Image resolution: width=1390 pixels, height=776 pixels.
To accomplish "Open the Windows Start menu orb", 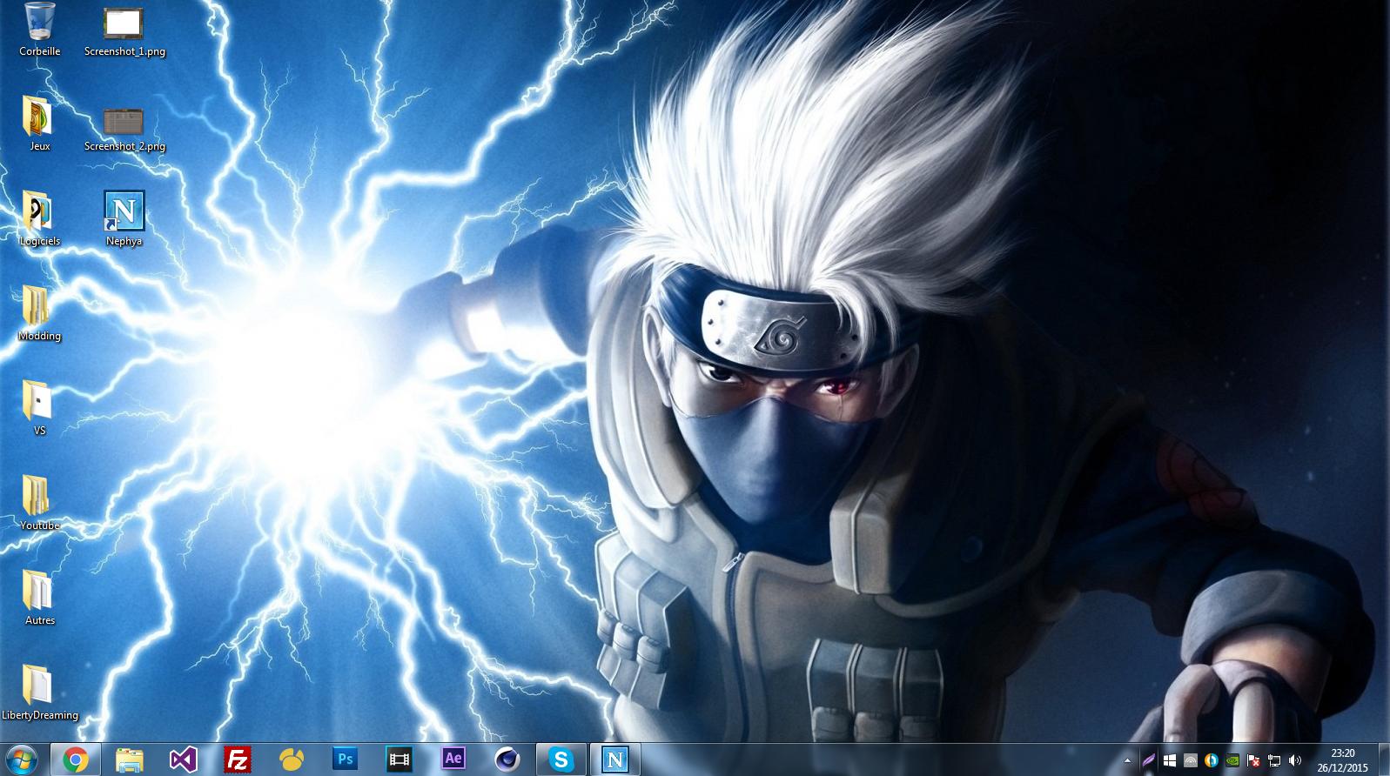I will 21,759.
